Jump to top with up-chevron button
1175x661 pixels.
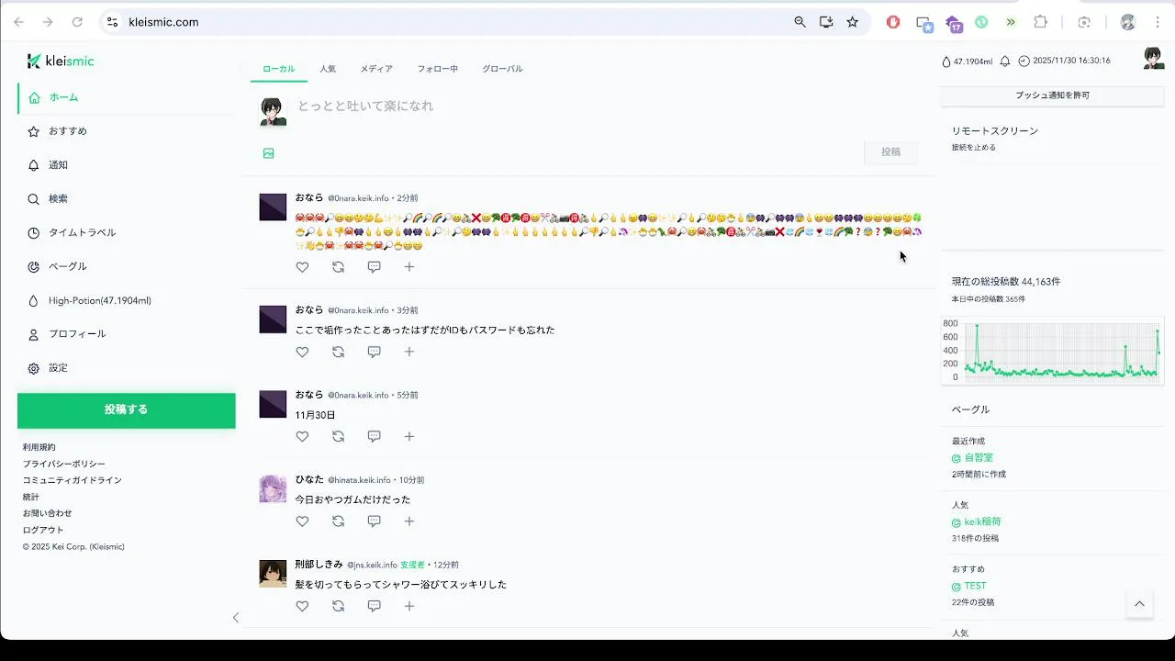pos(1139,604)
